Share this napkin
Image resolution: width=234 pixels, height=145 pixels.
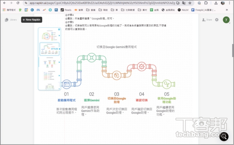click(x=207, y=20)
